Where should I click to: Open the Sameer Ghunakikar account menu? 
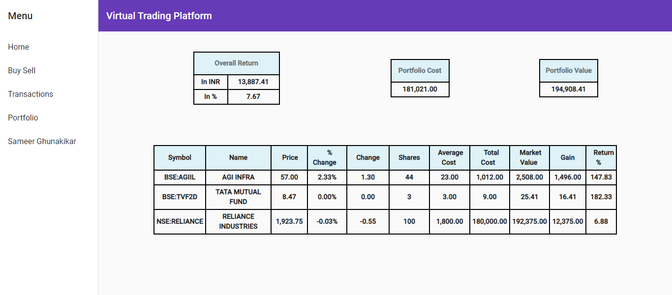coord(42,141)
